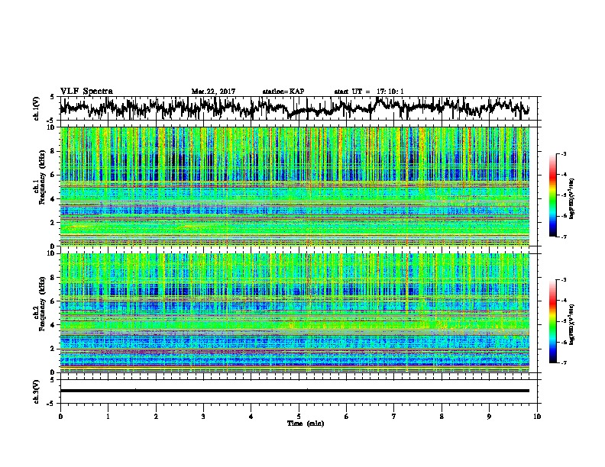Screen dimensions: 605x467
Task: Click the "-3" label on ch.1 color bar
Action: click(563, 153)
